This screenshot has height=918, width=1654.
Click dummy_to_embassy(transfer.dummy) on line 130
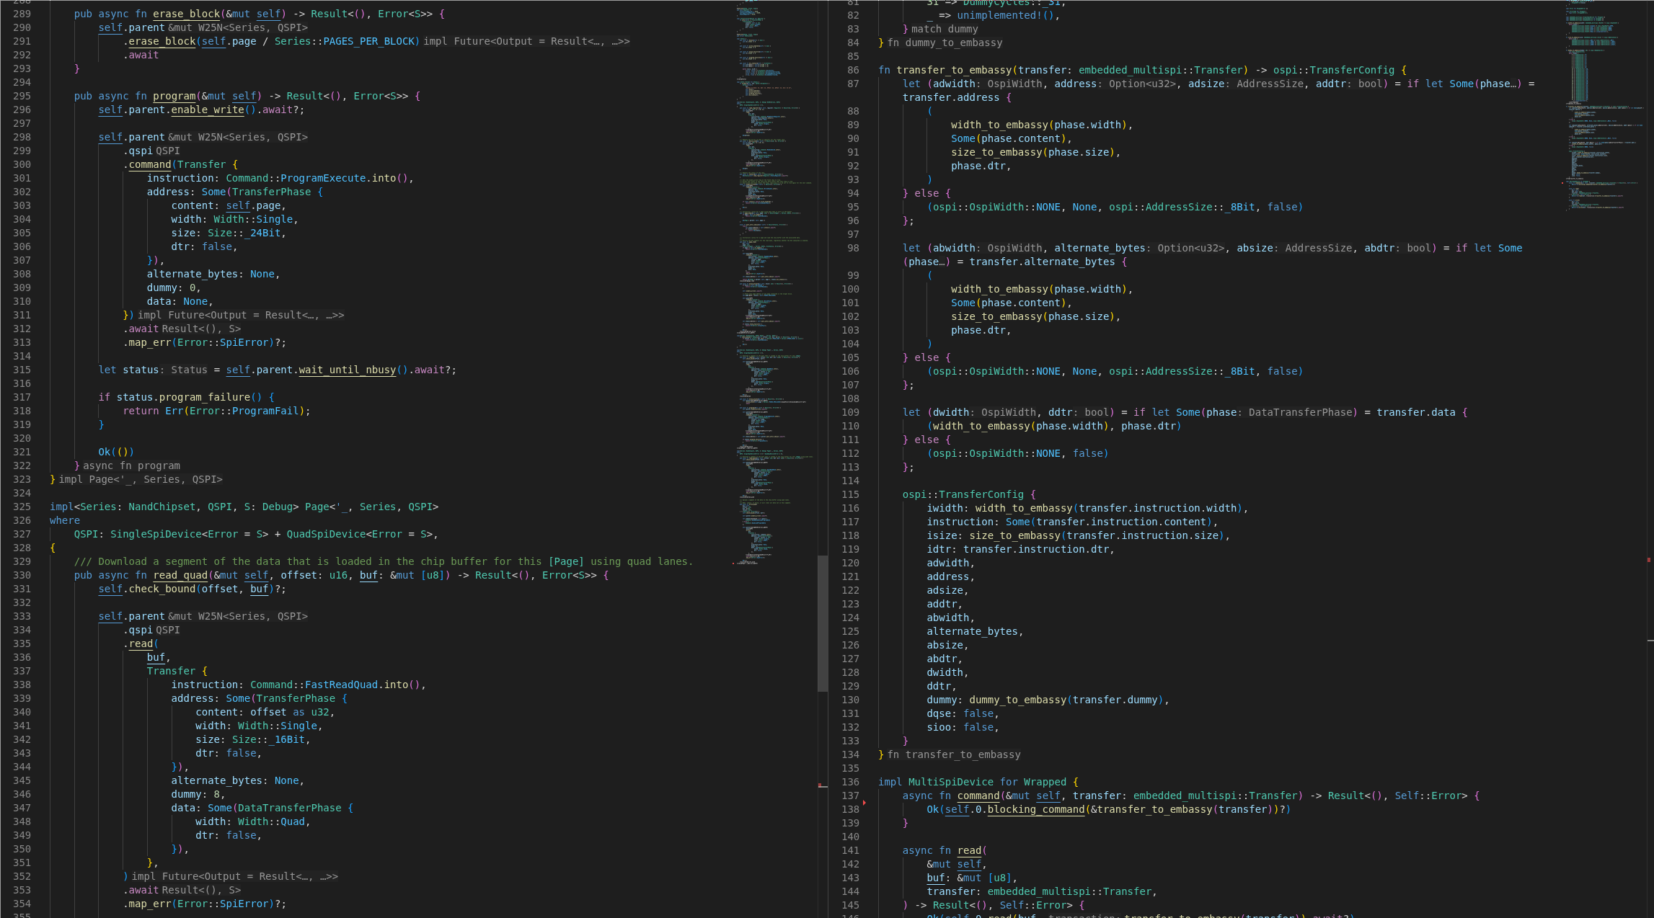1066,700
